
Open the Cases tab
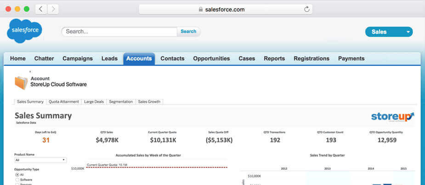(x=247, y=59)
